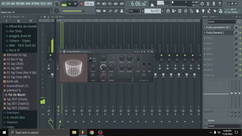Toggle the metronome icon
The image size is (242, 136).
click(x=98, y=3)
